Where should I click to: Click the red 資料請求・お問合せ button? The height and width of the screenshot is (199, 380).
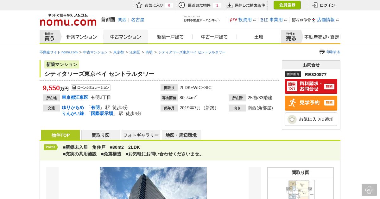[x=311, y=86]
